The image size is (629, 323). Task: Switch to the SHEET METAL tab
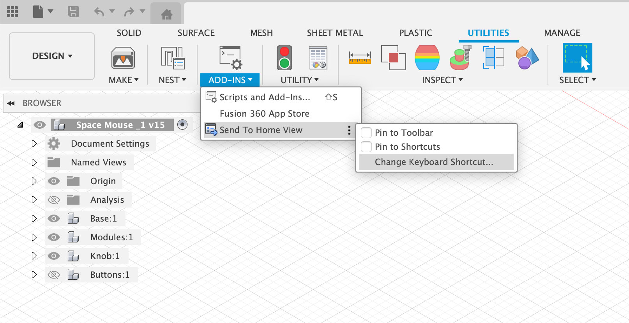tap(335, 33)
